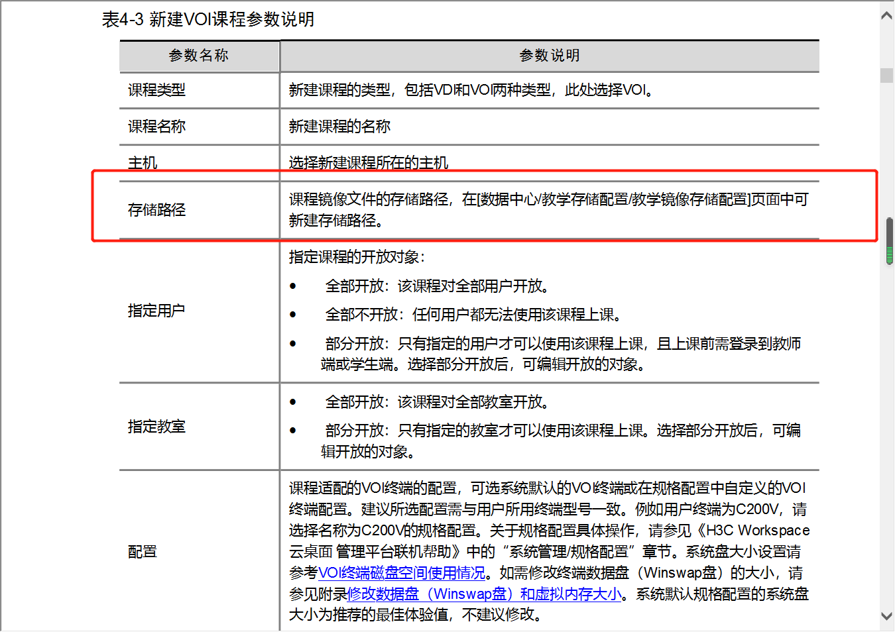Click the description 选择新建课程所在的主机
This screenshot has height=632, width=895.
[369, 163]
